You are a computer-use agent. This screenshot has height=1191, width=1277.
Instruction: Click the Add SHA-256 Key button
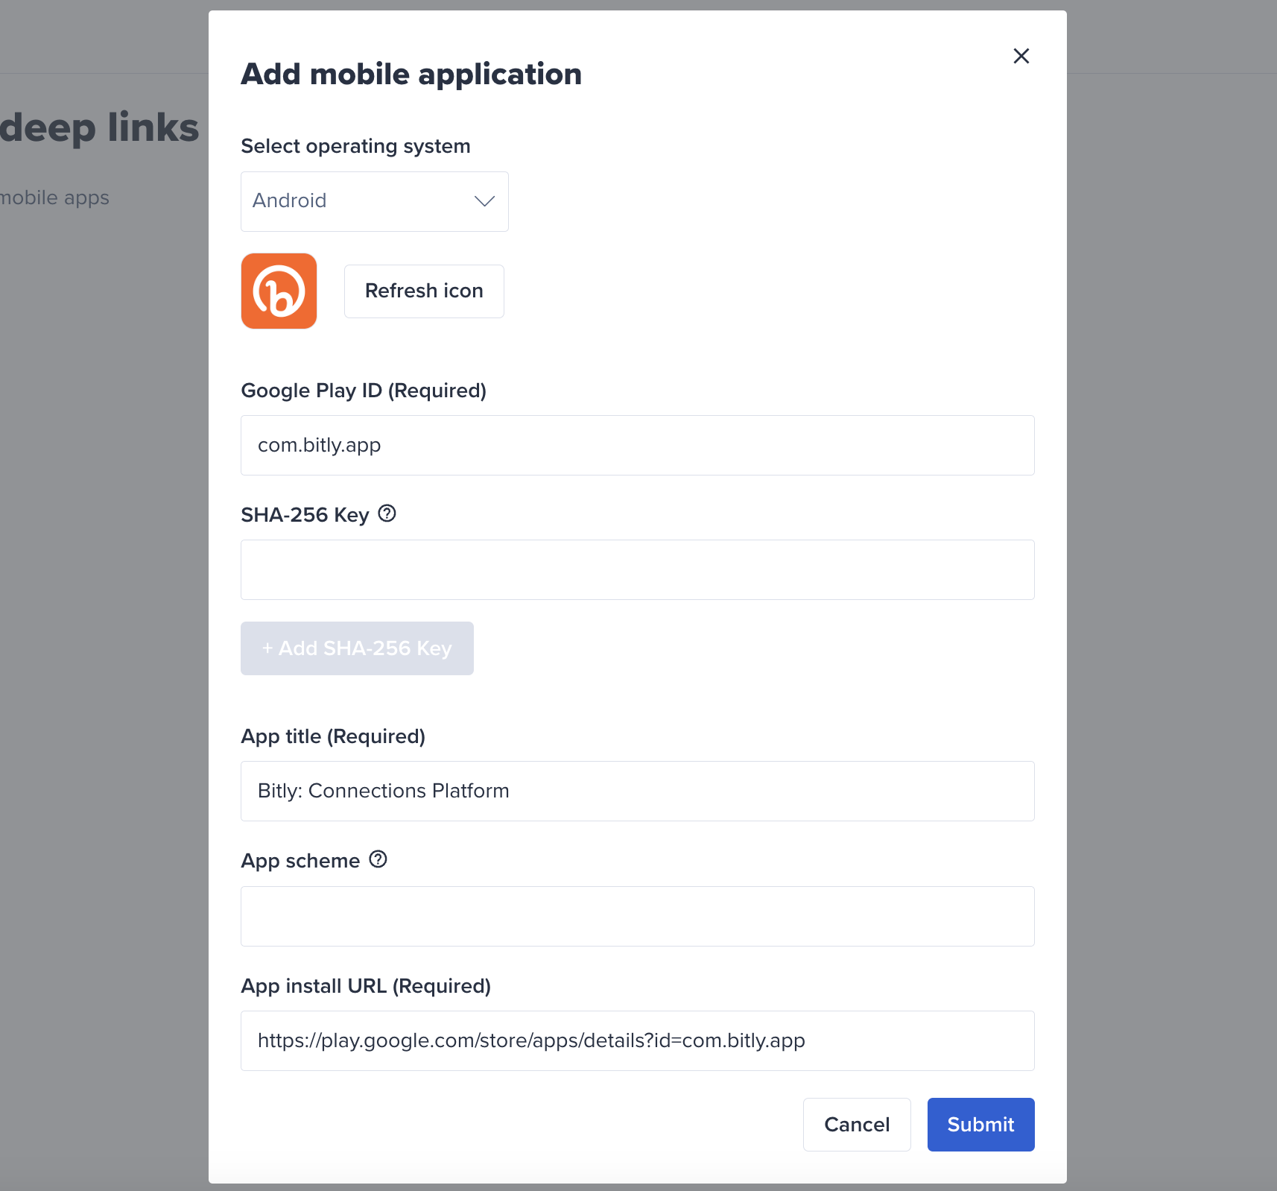pos(357,648)
